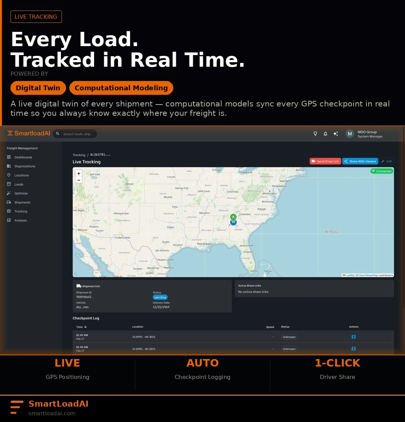This screenshot has width=405, height=422.
Task: Click the Unknown status in 01:45 AM row
Action: point(289,349)
